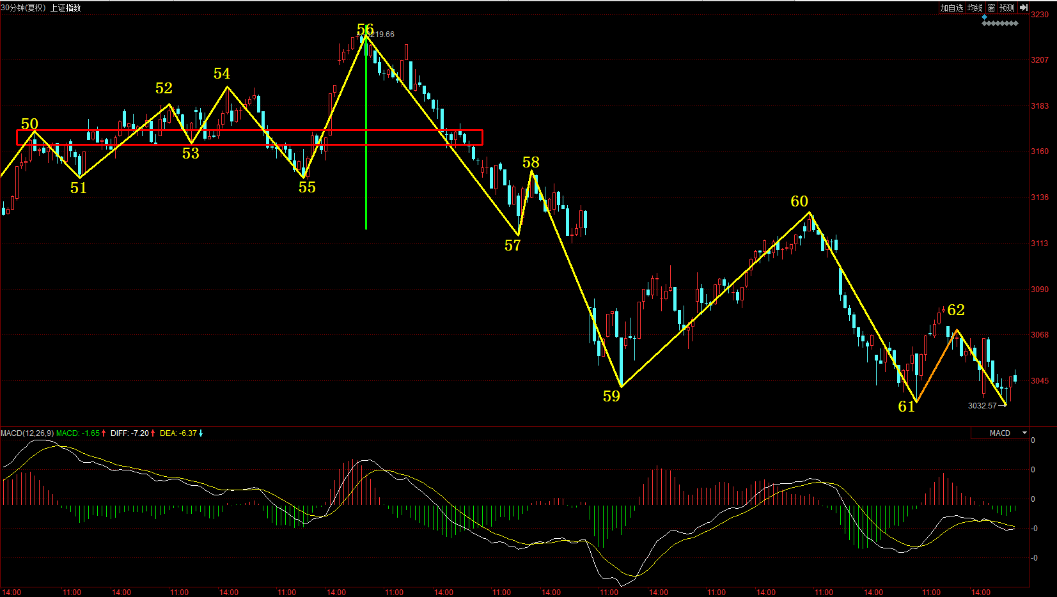Viewport: 1057px width, 597px height.
Task: Click the 上证指数 index title
Action: tap(66, 8)
